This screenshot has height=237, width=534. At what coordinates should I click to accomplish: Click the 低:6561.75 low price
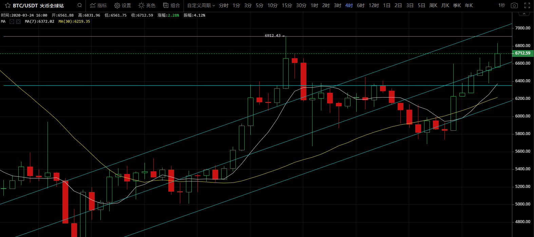pyautogui.click(x=116, y=15)
